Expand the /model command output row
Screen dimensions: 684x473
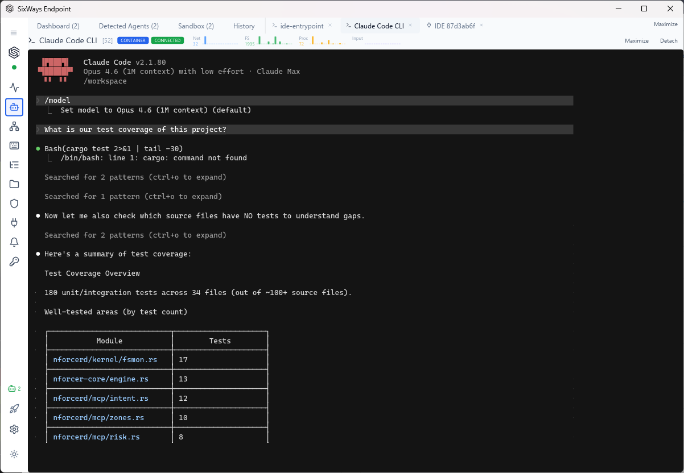pyautogui.click(x=57, y=100)
